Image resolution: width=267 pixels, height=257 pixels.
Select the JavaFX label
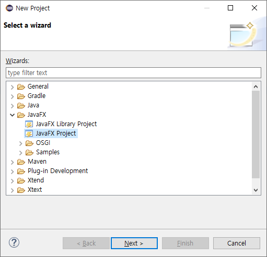37,115
